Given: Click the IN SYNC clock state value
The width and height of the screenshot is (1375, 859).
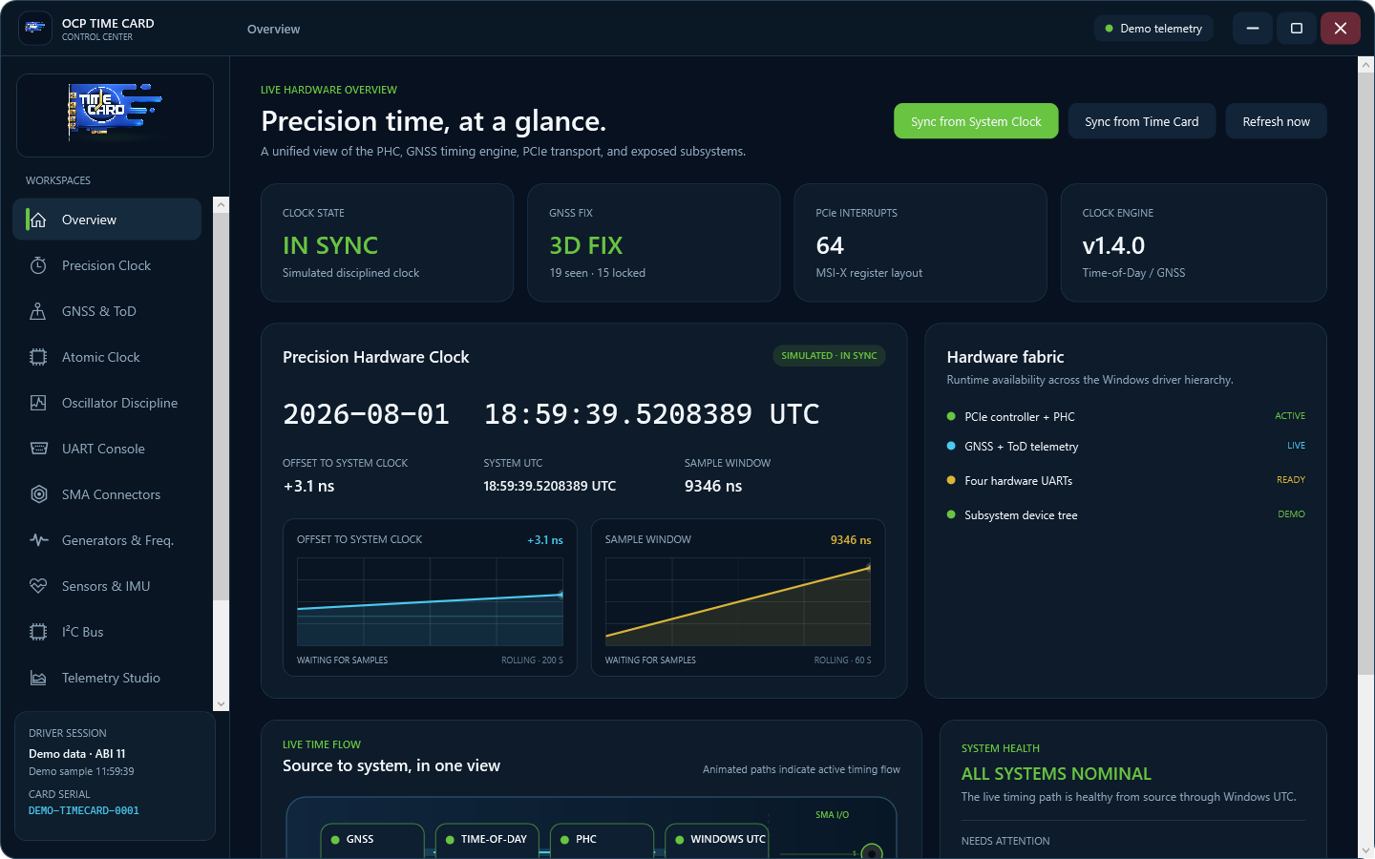Looking at the screenshot, I should [x=330, y=245].
